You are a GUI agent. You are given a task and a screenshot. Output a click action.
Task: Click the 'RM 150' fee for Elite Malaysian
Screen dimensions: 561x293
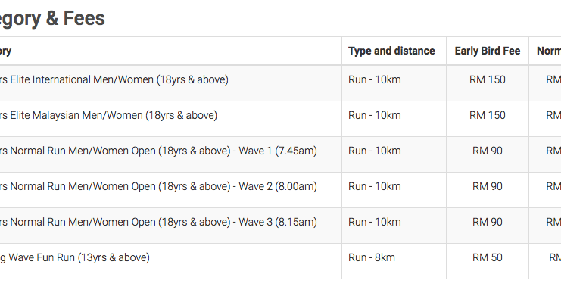tap(488, 115)
